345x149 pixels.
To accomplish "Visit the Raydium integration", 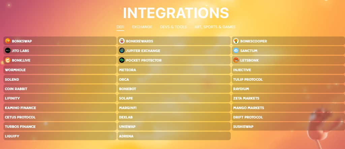I will [x=241, y=89].
